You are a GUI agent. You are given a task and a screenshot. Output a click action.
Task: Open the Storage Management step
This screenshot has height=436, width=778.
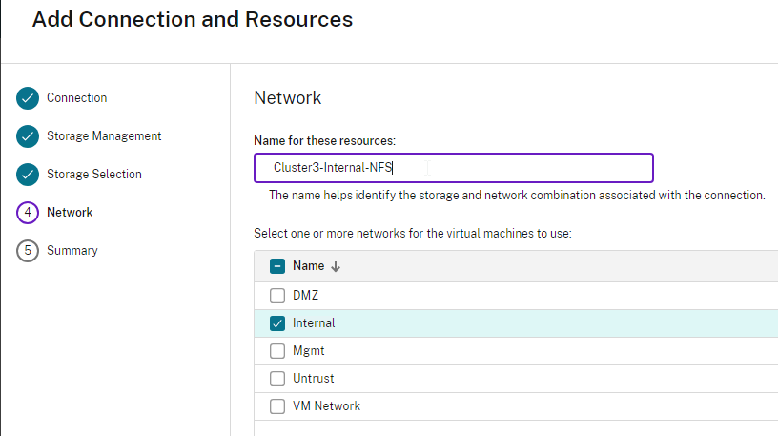click(104, 136)
